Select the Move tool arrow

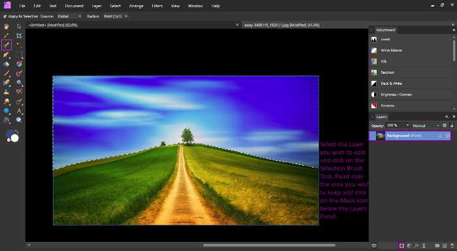(19, 27)
